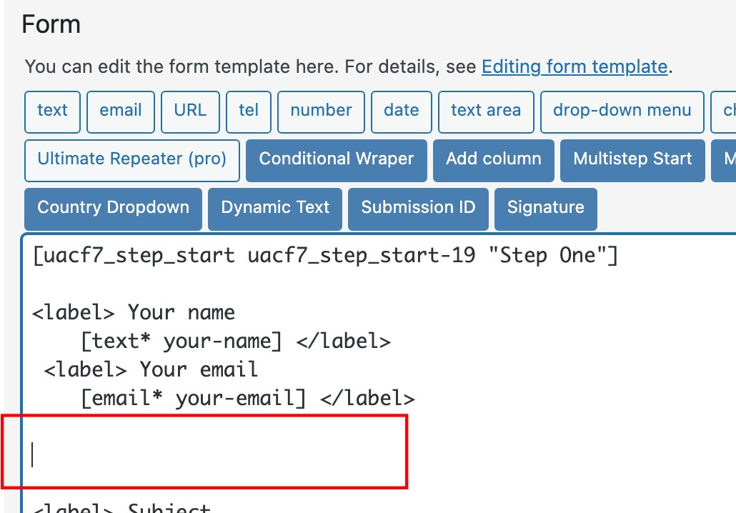
Task: Open the Editing form template link
Action: [x=575, y=67]
